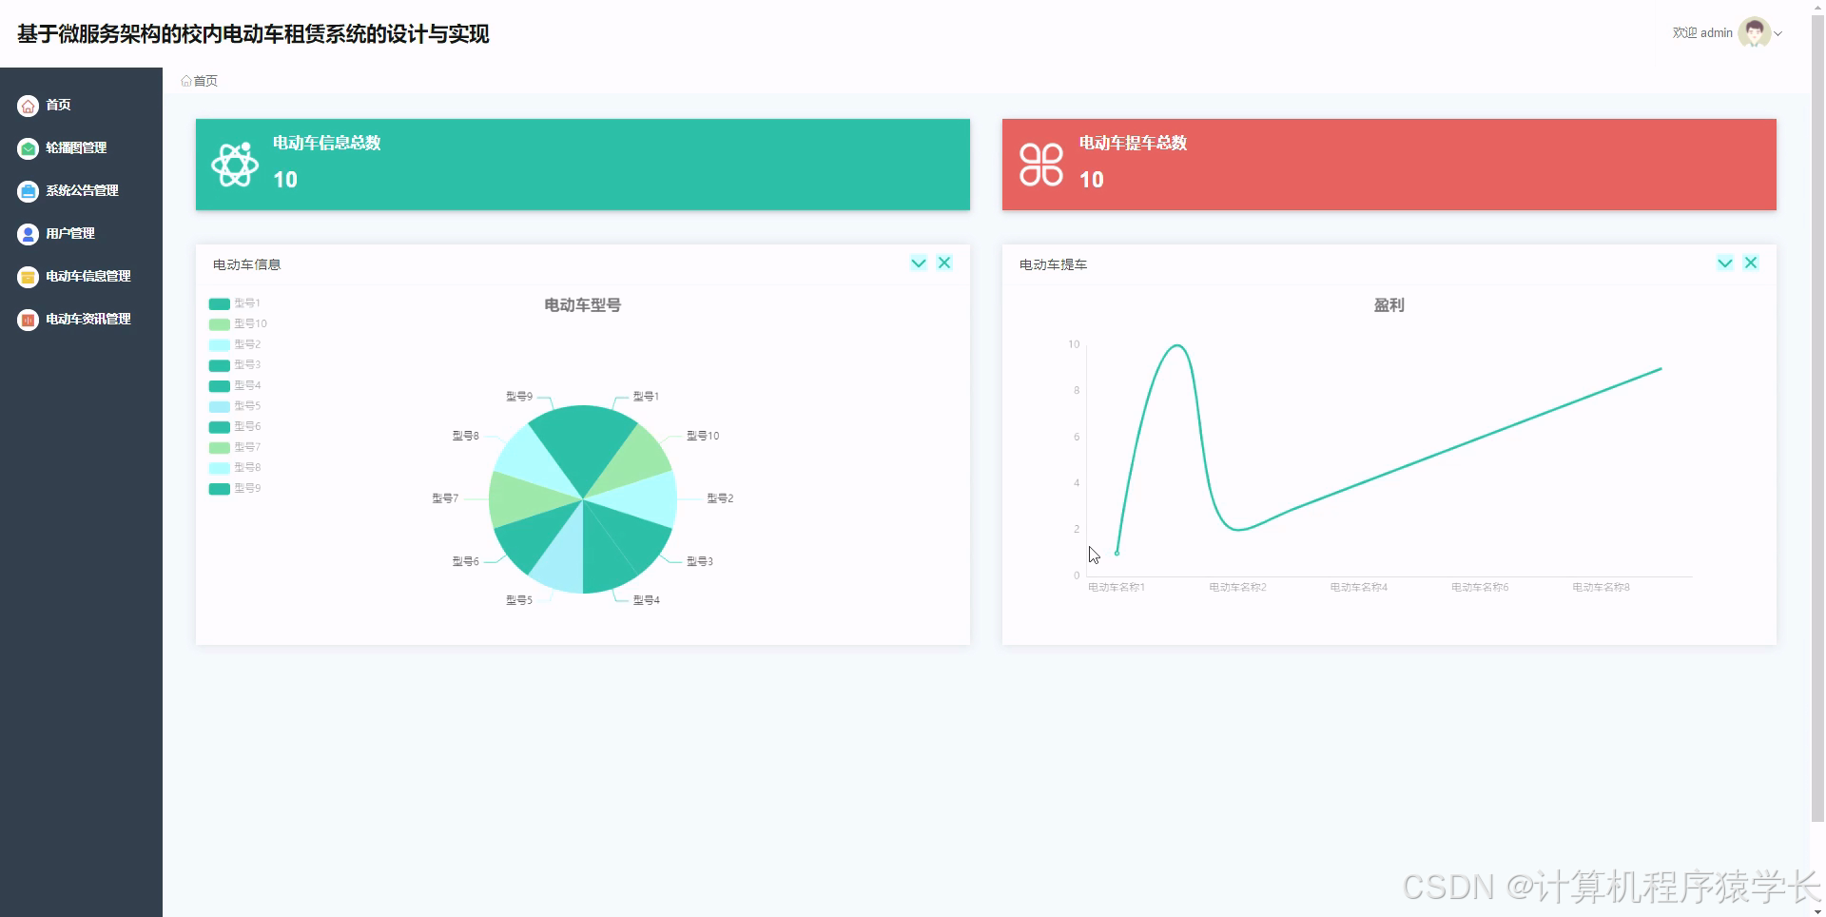
Task: Click the 盈利 chart title
Action: tap(1389, 305)
